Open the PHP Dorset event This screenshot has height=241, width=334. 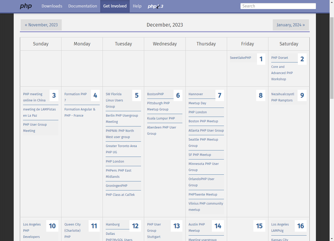point(279,58)
